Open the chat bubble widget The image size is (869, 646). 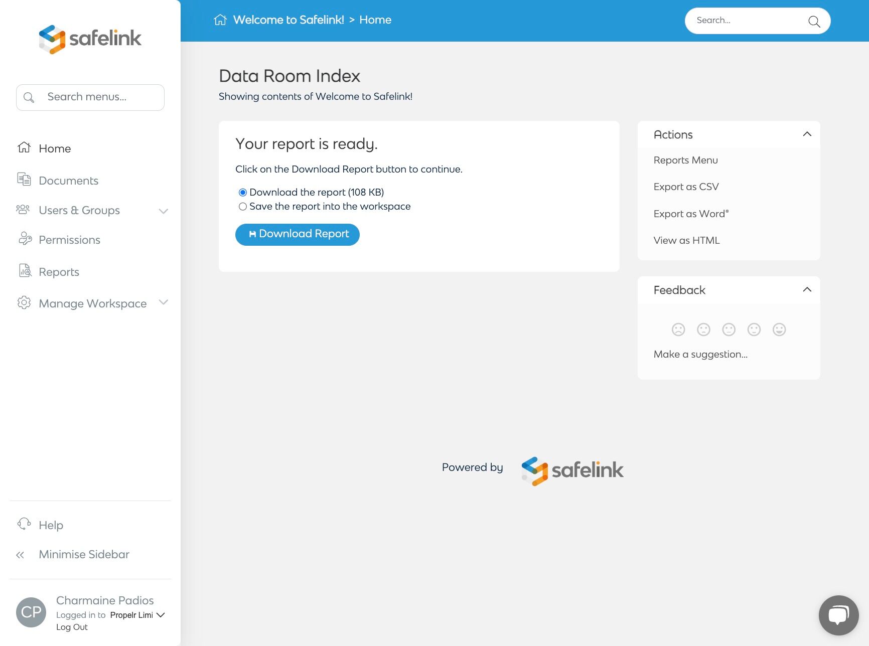coord(838,615)
